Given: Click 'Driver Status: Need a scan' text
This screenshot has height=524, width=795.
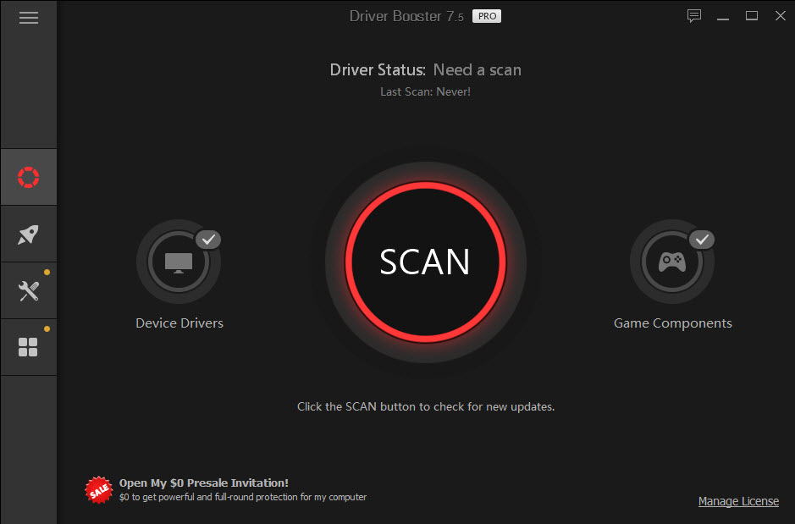Looking at the screenshot, I should (425, 70).
